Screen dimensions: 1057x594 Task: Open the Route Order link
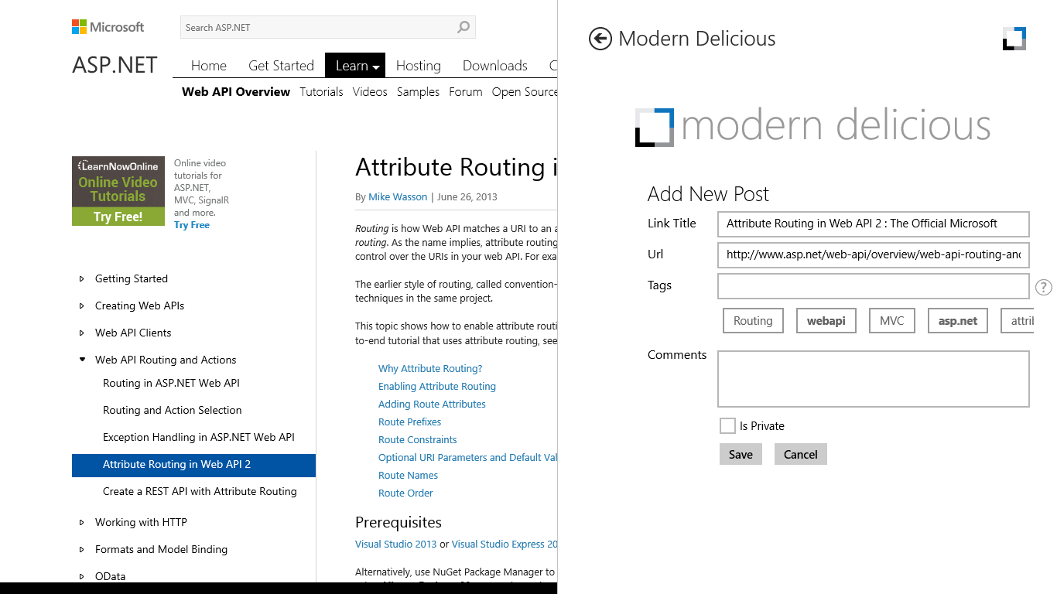pos(405,493)
